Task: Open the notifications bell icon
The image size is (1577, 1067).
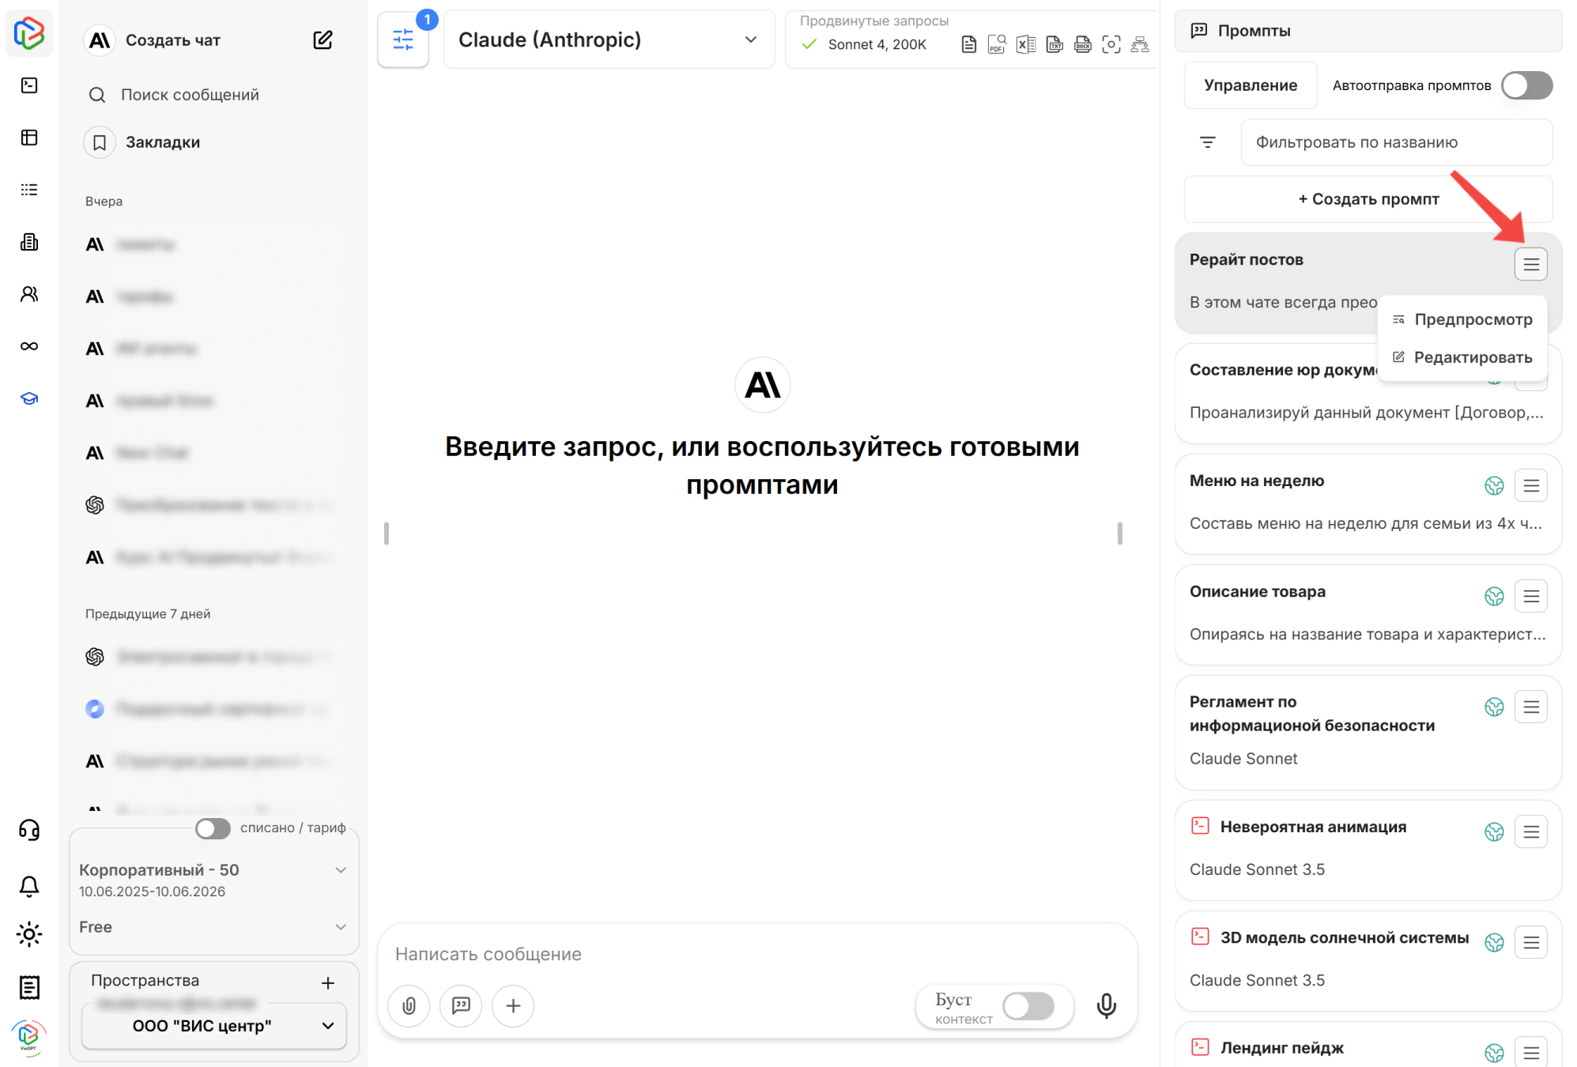Action: (x=29, y=886)
